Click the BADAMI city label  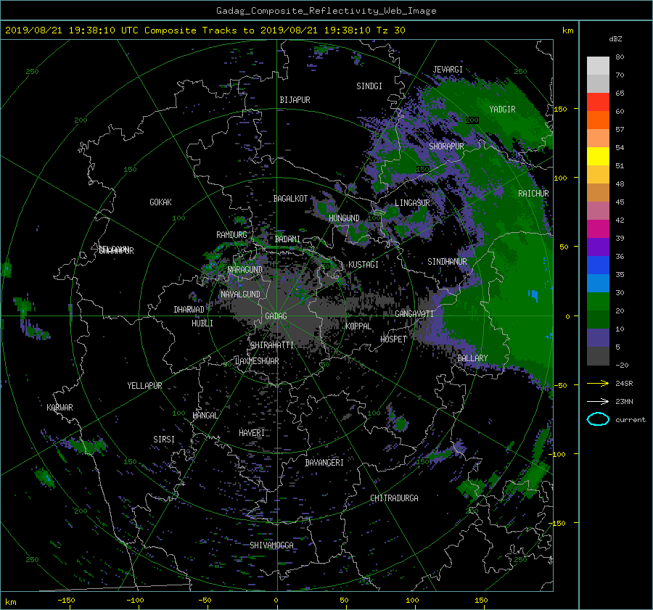(x=287, y=239)
